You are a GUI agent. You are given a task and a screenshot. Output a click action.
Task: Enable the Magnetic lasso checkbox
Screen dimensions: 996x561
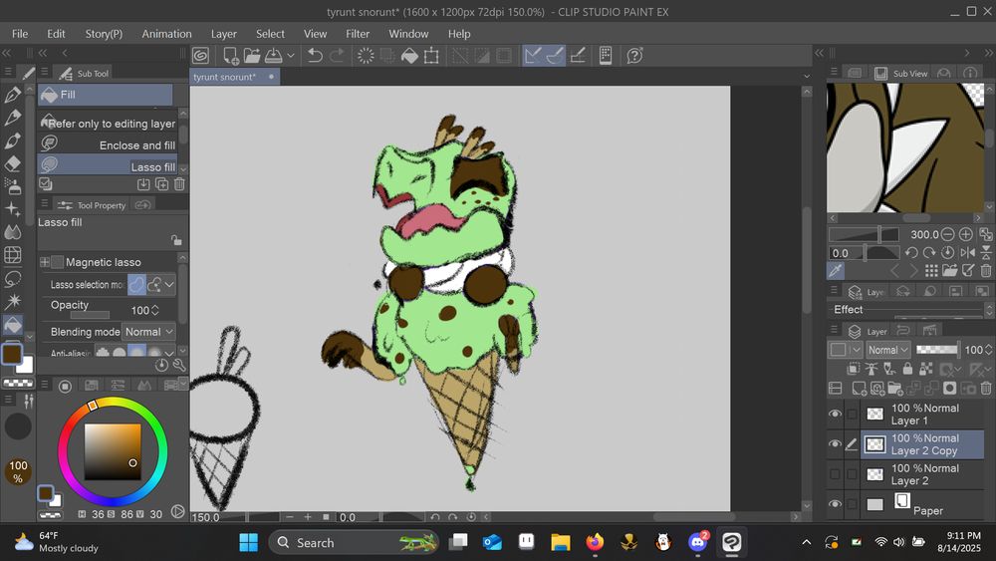point(57,262)
